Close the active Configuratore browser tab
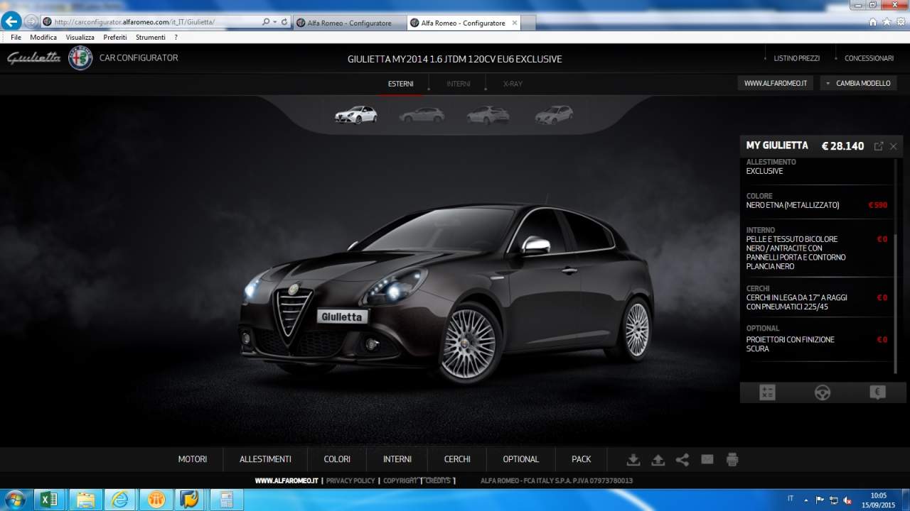 tap(515, 23)
